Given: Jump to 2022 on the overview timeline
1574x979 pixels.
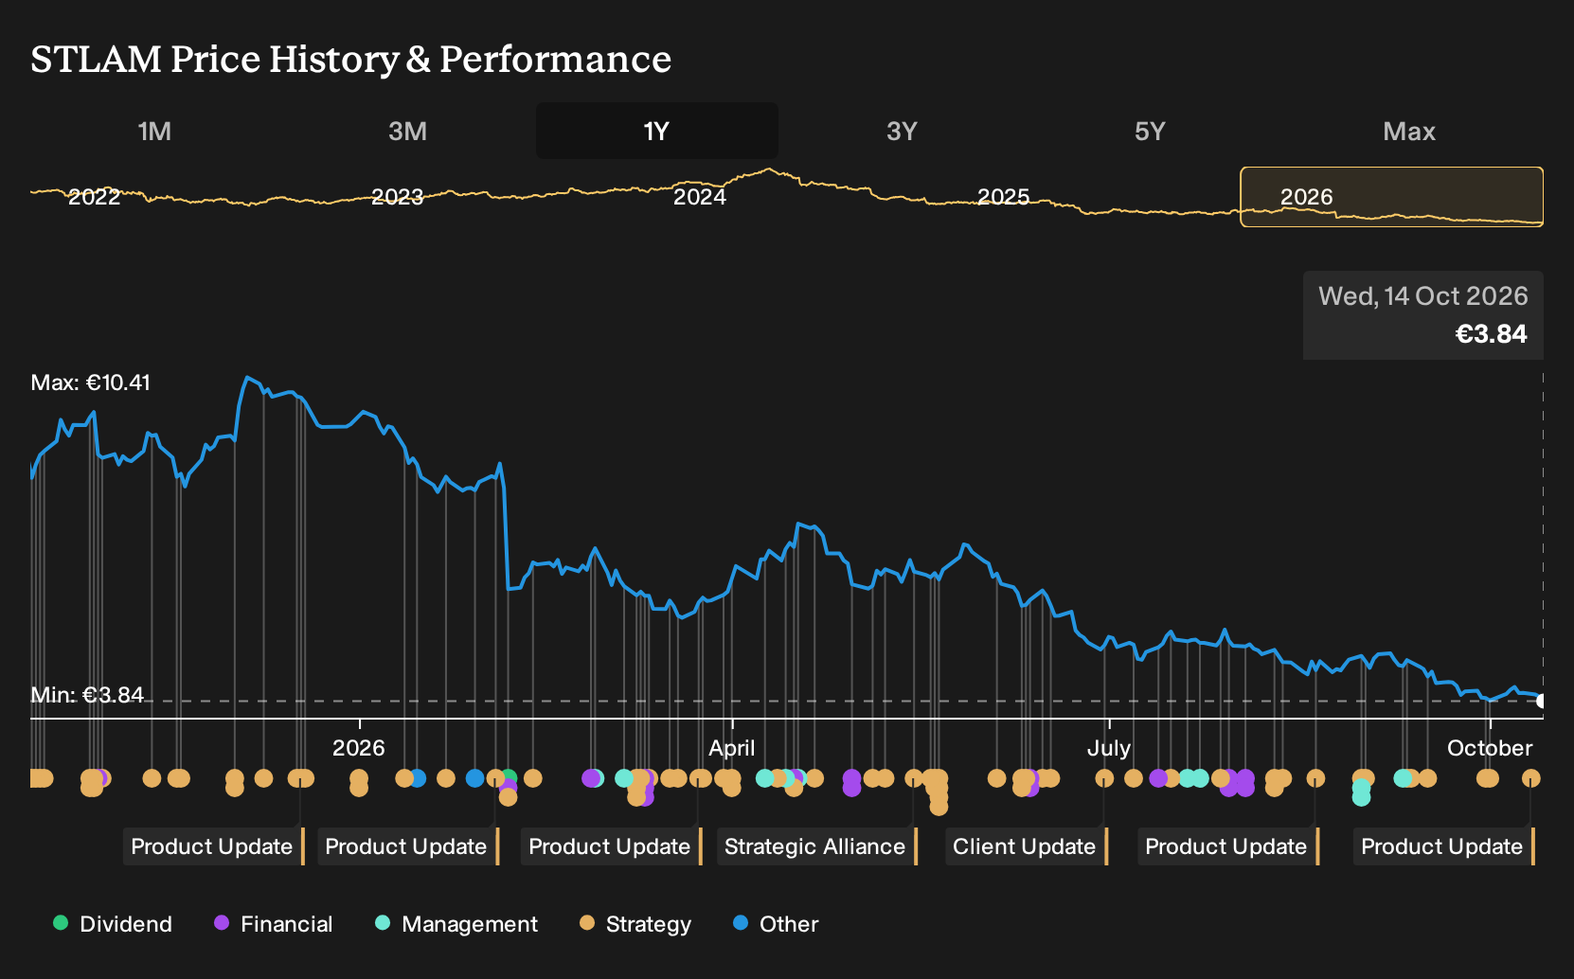Looking at the screenshot, I should 95,197.
